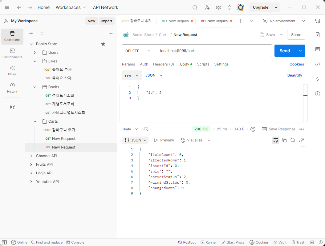Open comments icon in right sidebar
The image size is (325, 246).
(318, 50)
